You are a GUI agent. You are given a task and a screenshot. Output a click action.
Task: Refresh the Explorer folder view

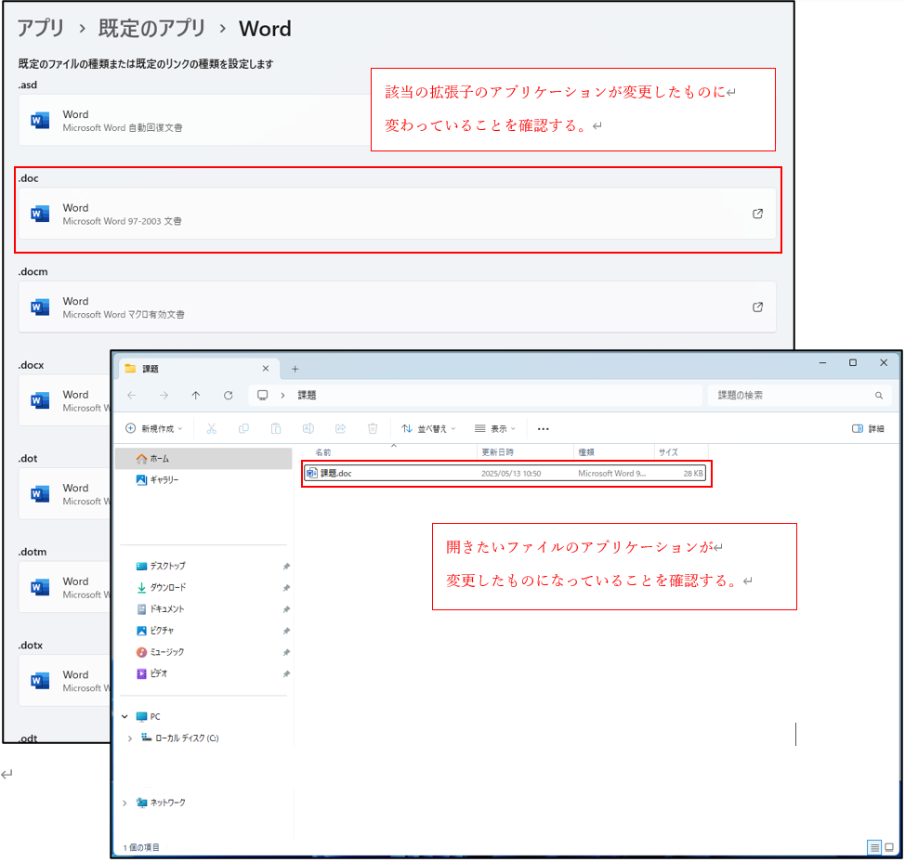pyautogui.click(x=228, y=395)
